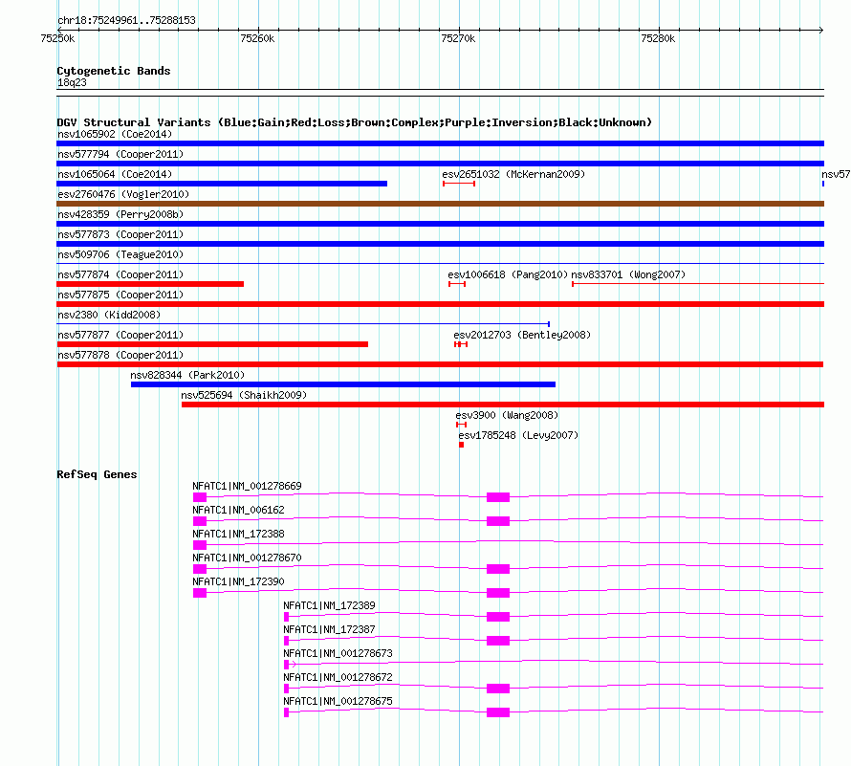Screen dimensions: 851x766
Task: Click the esv2012703 red loss glyph
Action: (461, 344)
